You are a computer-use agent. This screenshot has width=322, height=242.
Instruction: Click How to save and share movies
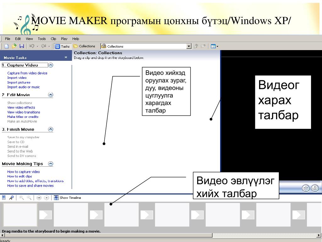click(31, 186)
